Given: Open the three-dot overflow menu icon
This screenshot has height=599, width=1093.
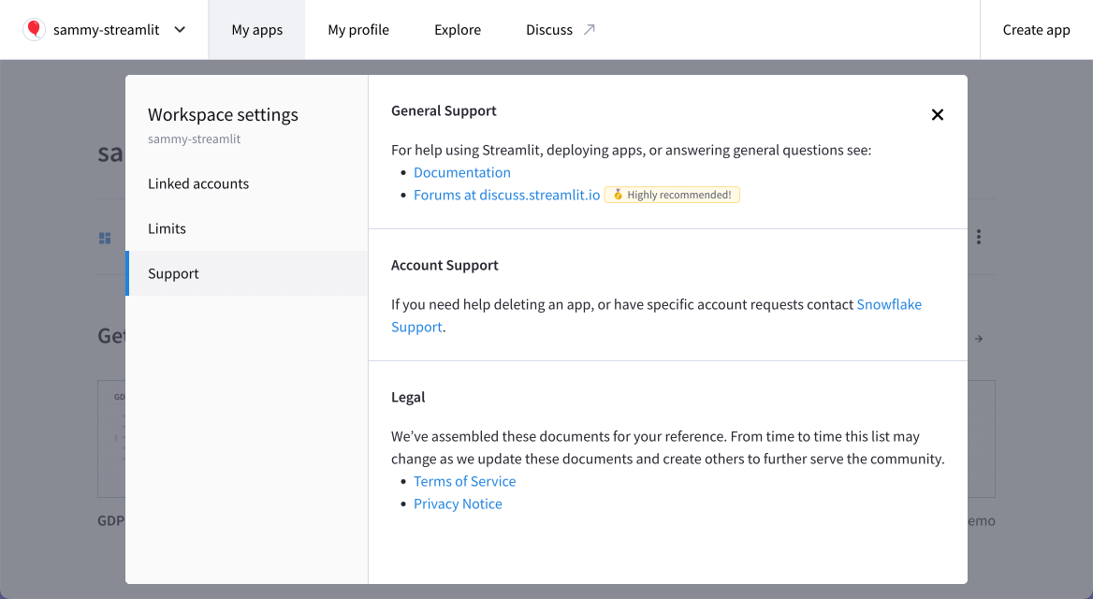Looking at the screenshot, I should pyautogui.click(x=978, y=237).
